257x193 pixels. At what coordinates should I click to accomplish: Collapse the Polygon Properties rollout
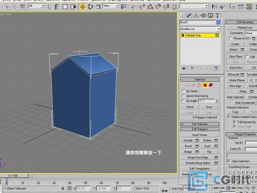point(241,134)
